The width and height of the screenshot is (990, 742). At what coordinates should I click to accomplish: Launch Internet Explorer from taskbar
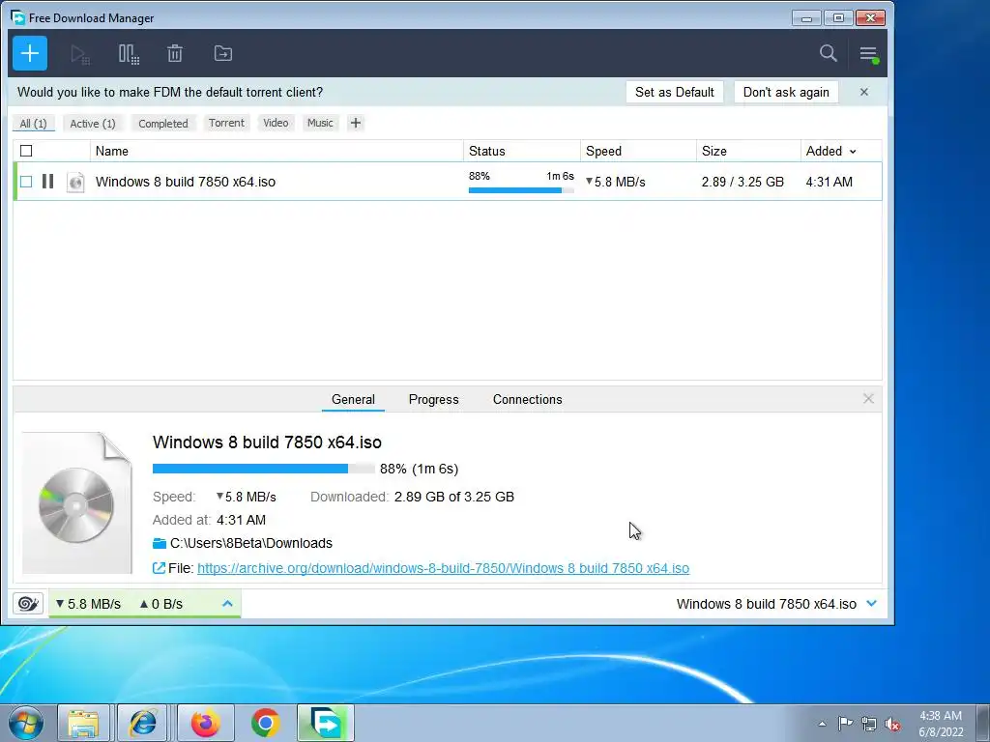tap(143, 723)
